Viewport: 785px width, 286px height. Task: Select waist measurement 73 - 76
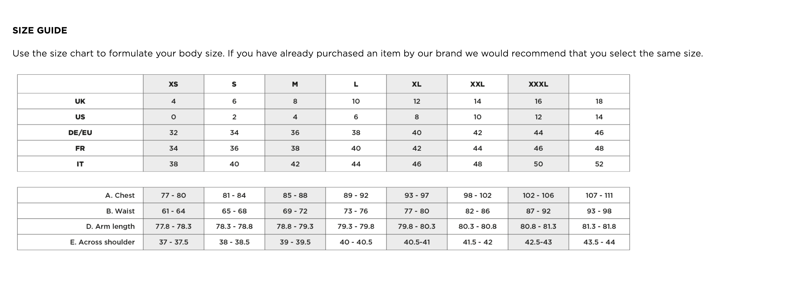(x=356, y=211)
